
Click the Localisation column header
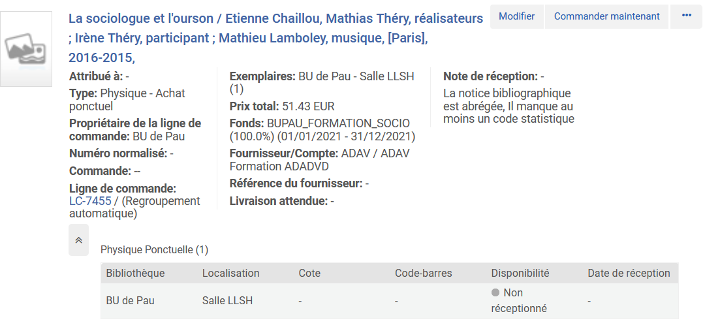click(231, 273)
